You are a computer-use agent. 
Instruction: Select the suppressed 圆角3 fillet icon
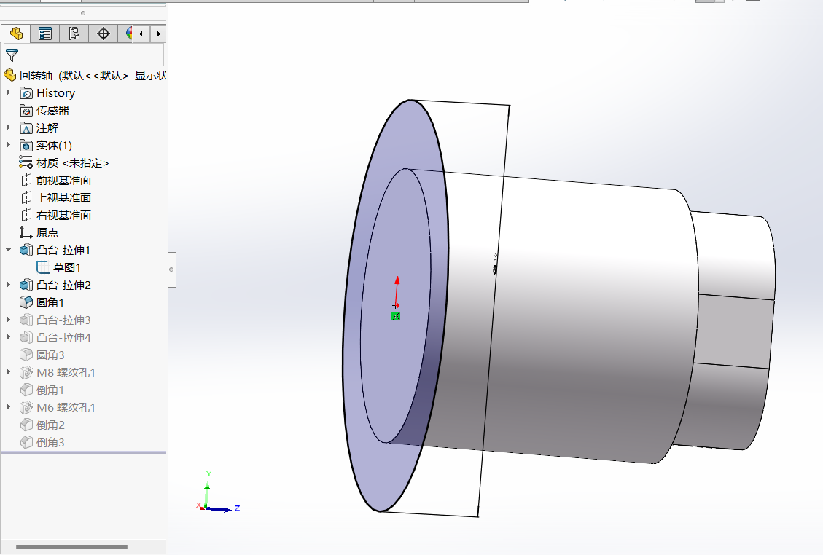(x=26, y=355)
